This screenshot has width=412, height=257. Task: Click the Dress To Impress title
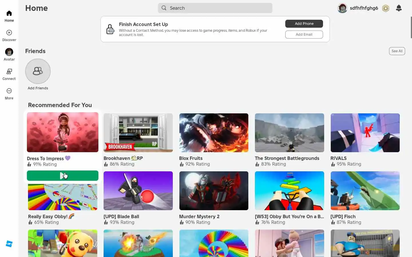pos(48,158)
